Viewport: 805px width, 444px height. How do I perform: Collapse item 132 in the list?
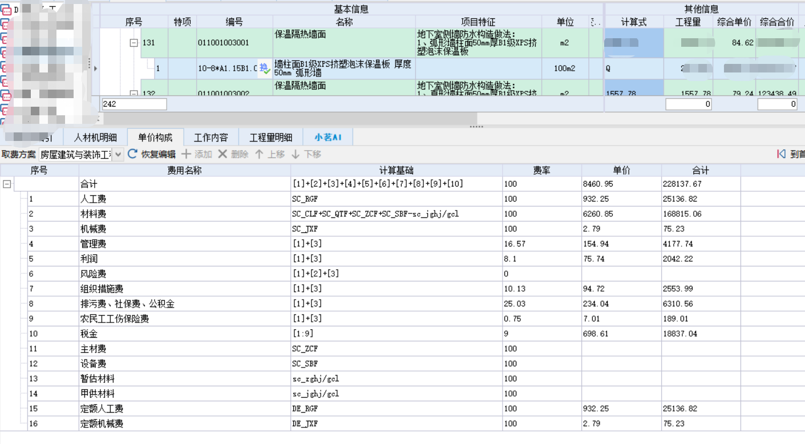pos(134,93)
